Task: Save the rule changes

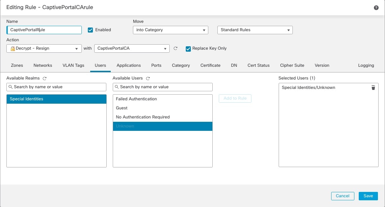Action: [368, 196]
